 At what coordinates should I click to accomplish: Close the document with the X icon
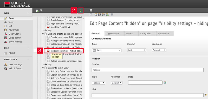click(x=91, y=15)
